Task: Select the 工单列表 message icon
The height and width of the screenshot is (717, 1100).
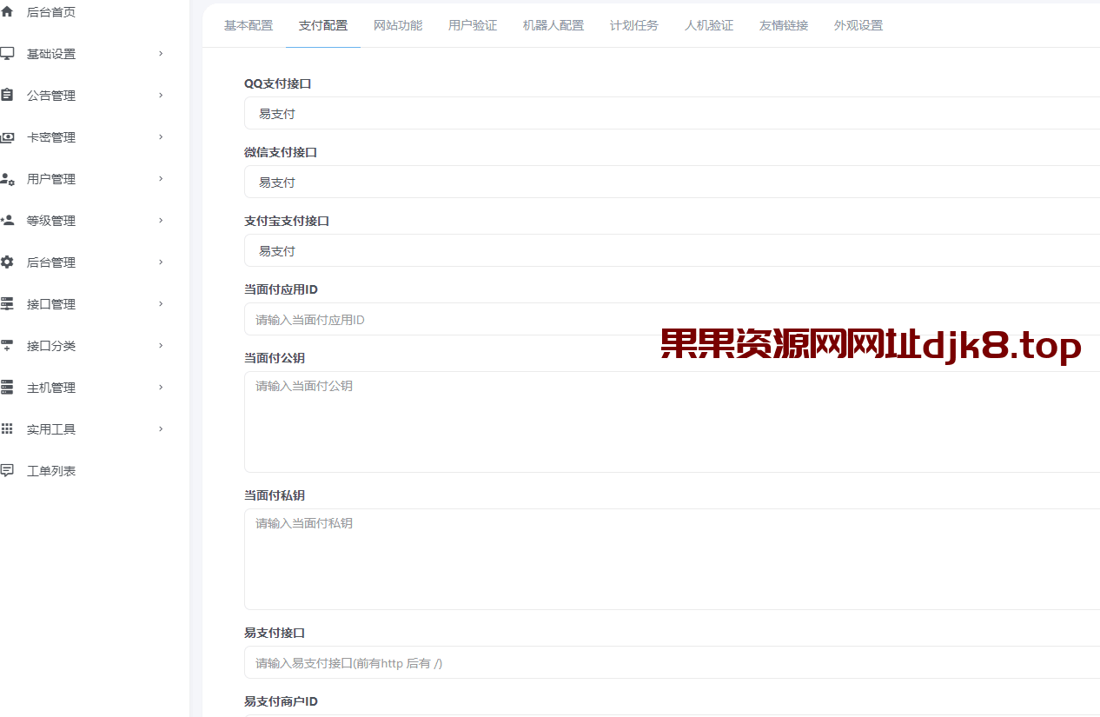Action: pos(9,470)
